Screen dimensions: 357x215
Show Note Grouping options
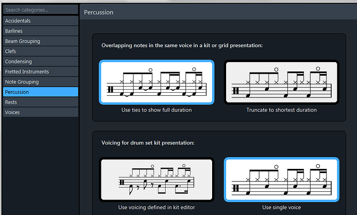point(40,82)
